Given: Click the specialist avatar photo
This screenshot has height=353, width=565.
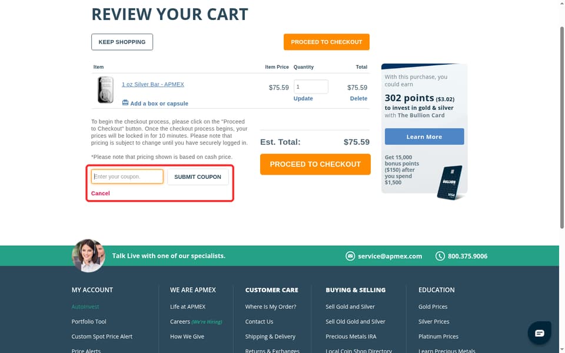Looking at the screenshot, I should coord(88,255).
